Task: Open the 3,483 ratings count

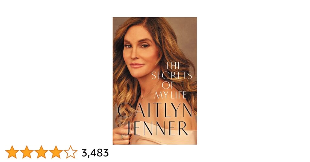Action: click(95, 153)
